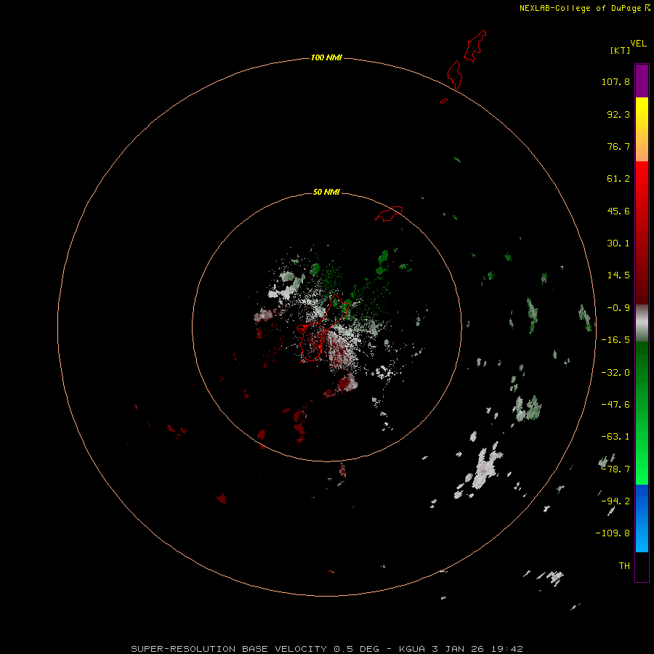Click the [KT] units label
The image size is (654, 654).
(621, 50)
